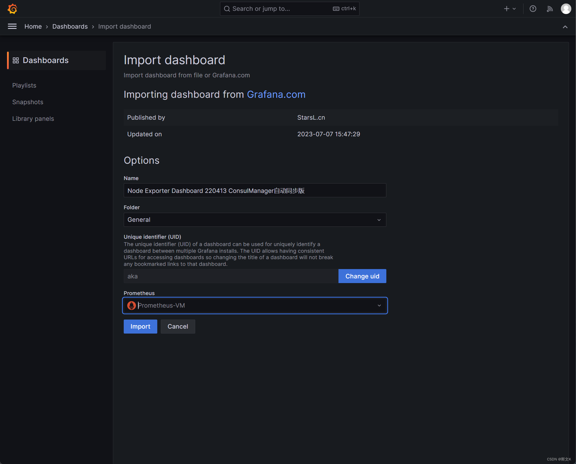Collapse the top bar with chevron
This screenshot has height=464, width=576.
[565, 27]
